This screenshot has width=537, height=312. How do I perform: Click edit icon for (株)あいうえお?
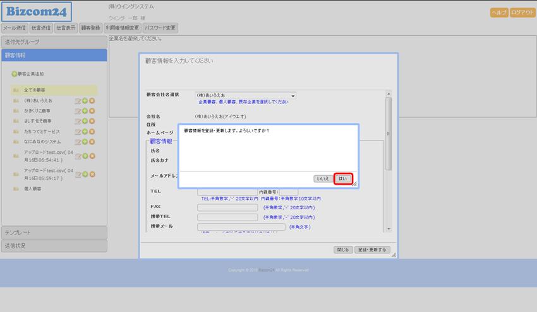click(x=78, y=100)
